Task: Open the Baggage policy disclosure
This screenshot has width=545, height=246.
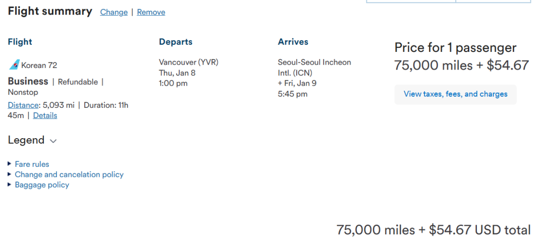Action: tap(42, 185)
